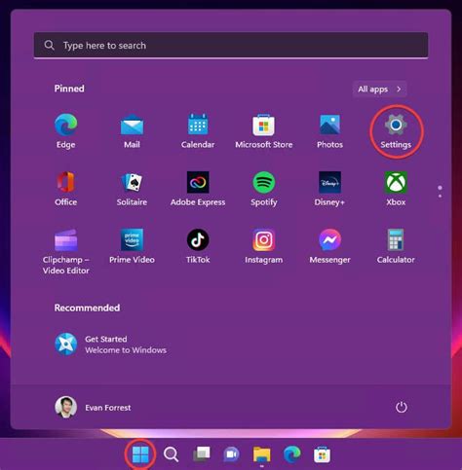The image size is (462, 470).
Task: Launch the Calendar app
Action: tap(198, 130)
